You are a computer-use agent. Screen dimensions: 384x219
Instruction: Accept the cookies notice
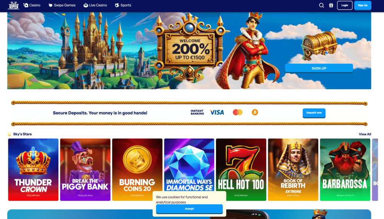(189, 209)
